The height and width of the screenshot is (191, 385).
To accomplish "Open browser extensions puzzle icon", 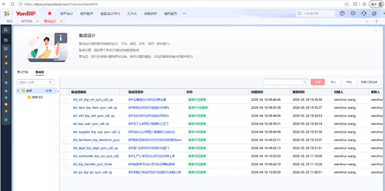I will pyautogui.click(x=355, y=4).
